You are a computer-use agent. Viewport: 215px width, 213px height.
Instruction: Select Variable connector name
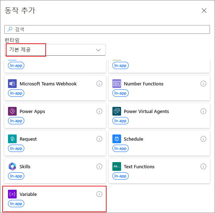[28, 194]
